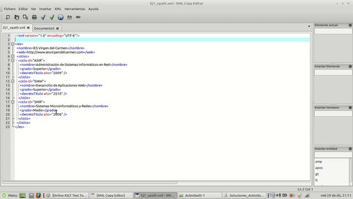This screenshot has width=353, height=199.
Task: Close the Insertar Elemento panel
Action: 350,66
